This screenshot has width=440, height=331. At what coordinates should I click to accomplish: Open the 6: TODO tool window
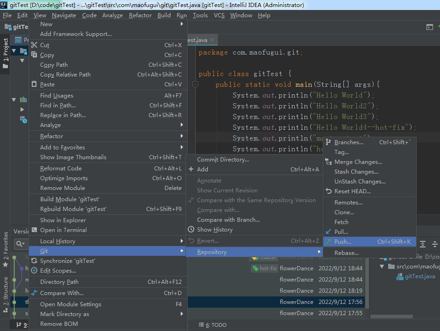[213, 325]
